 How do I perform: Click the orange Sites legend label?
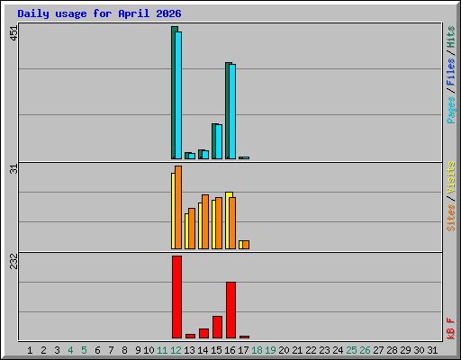point(450,218)
